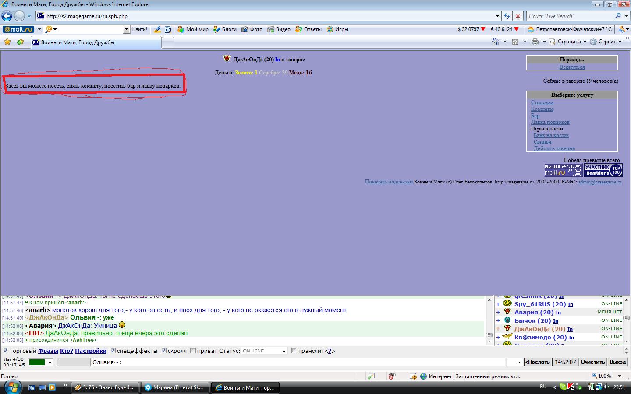Open the Статус ON-LINE dropdown

tap(264, 351)
